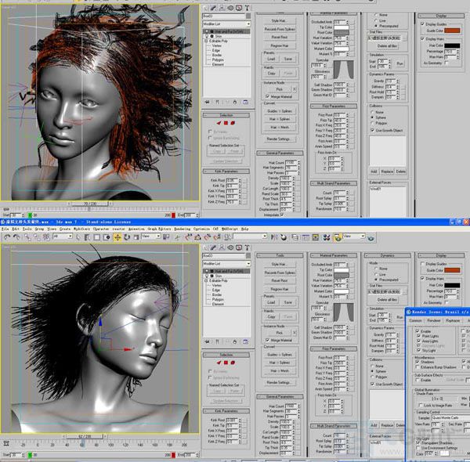Image resolution: width=470 pixels, height=462 pixels.
Task: Click the Render Scene teapot icon
Action: (338, 237)
